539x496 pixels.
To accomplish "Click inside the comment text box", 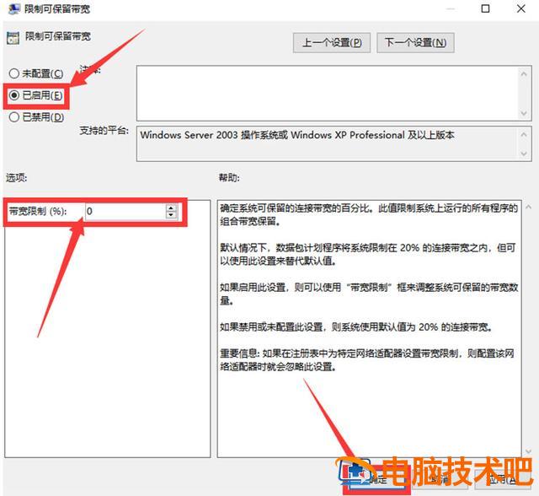I will coord(328,93).
